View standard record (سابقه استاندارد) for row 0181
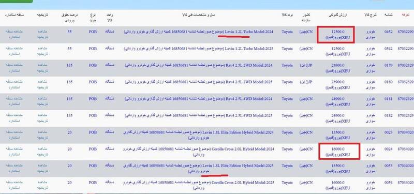414x194 pixels. (x=14, y=101)
